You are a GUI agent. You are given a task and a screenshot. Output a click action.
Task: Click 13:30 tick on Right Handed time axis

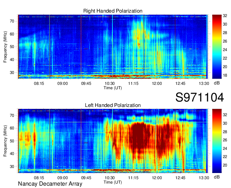click(x=204, y=83)
